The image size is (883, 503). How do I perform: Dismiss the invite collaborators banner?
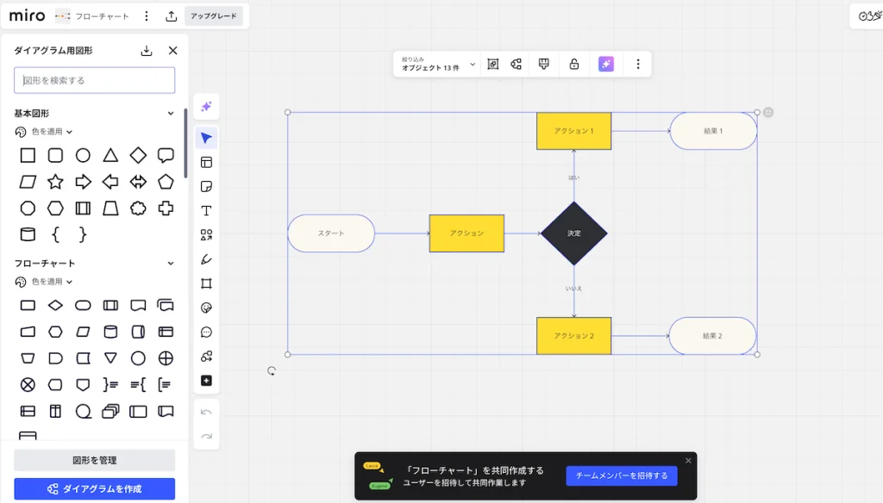tap(688, 461)
